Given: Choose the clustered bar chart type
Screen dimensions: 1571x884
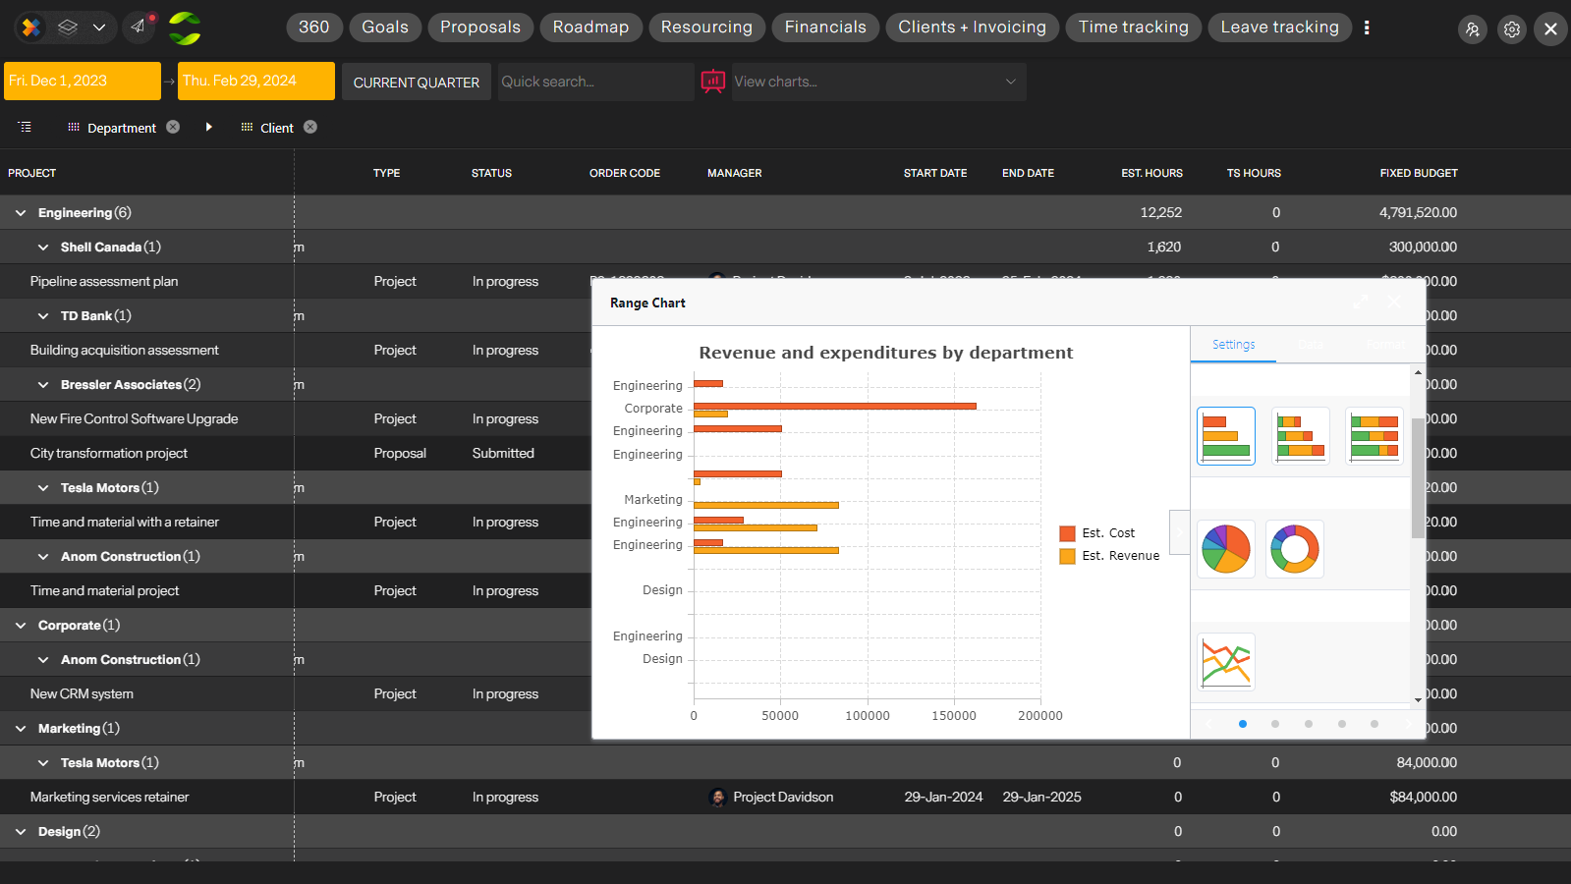Looking at the screenshot, I should point(1226,435).
